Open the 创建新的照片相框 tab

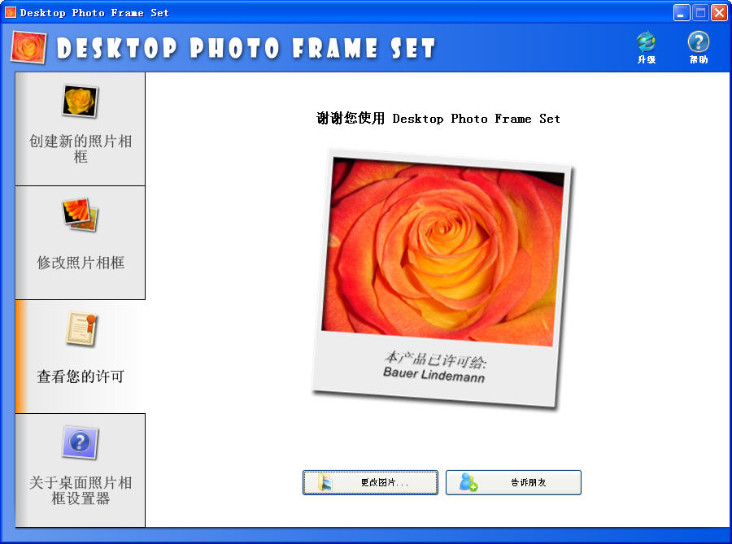[81, 128]
